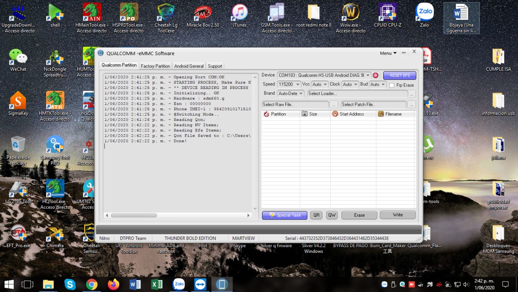This screenshot has height=292, width=518.
Task: Click the Write button
Action: [398, 215]
